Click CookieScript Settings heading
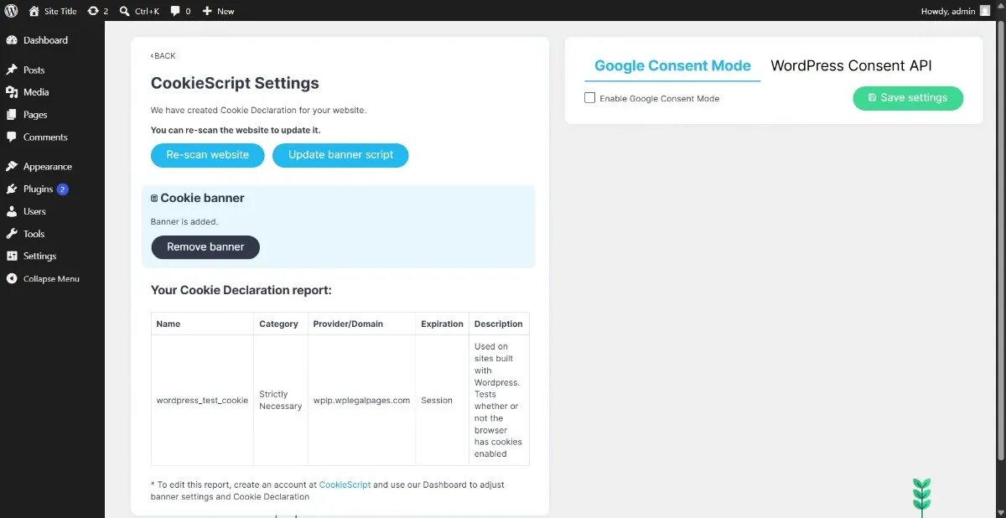 pyautogui.click(x=235, y=84)
